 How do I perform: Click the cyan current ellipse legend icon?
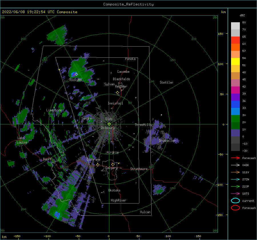(235, 201)
